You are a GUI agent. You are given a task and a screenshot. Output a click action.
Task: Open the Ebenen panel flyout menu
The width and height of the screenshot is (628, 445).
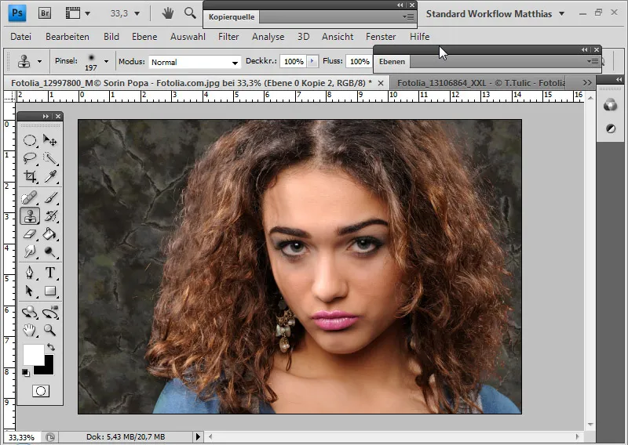[593, 62]
